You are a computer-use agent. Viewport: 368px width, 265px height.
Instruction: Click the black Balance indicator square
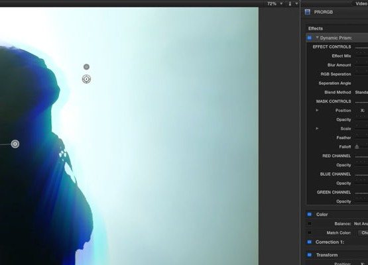(310, 223)
